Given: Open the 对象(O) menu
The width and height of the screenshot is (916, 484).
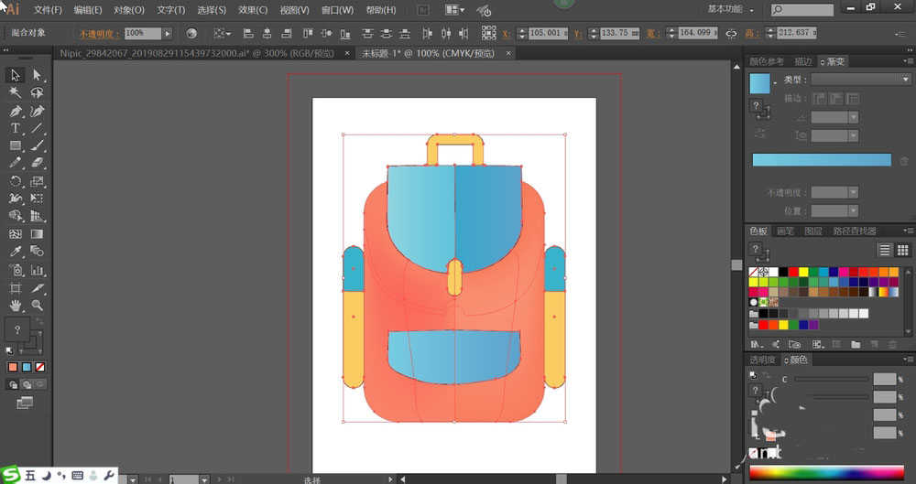Looking at the screenshot, I should point(128,10).
